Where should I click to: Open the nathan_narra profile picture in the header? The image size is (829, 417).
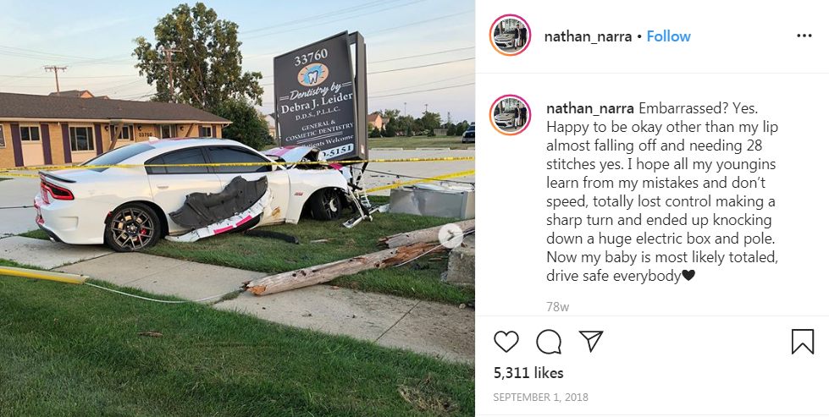pos(510,36)
